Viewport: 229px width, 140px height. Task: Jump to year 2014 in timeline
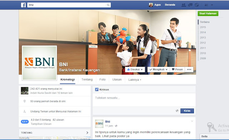(203, 32)
